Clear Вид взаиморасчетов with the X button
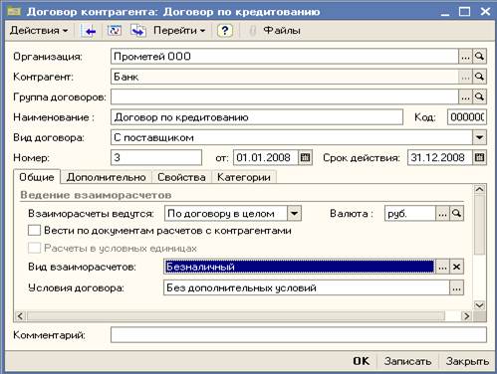This screenshot has width=497, height=374. click(x=456, y=267)
